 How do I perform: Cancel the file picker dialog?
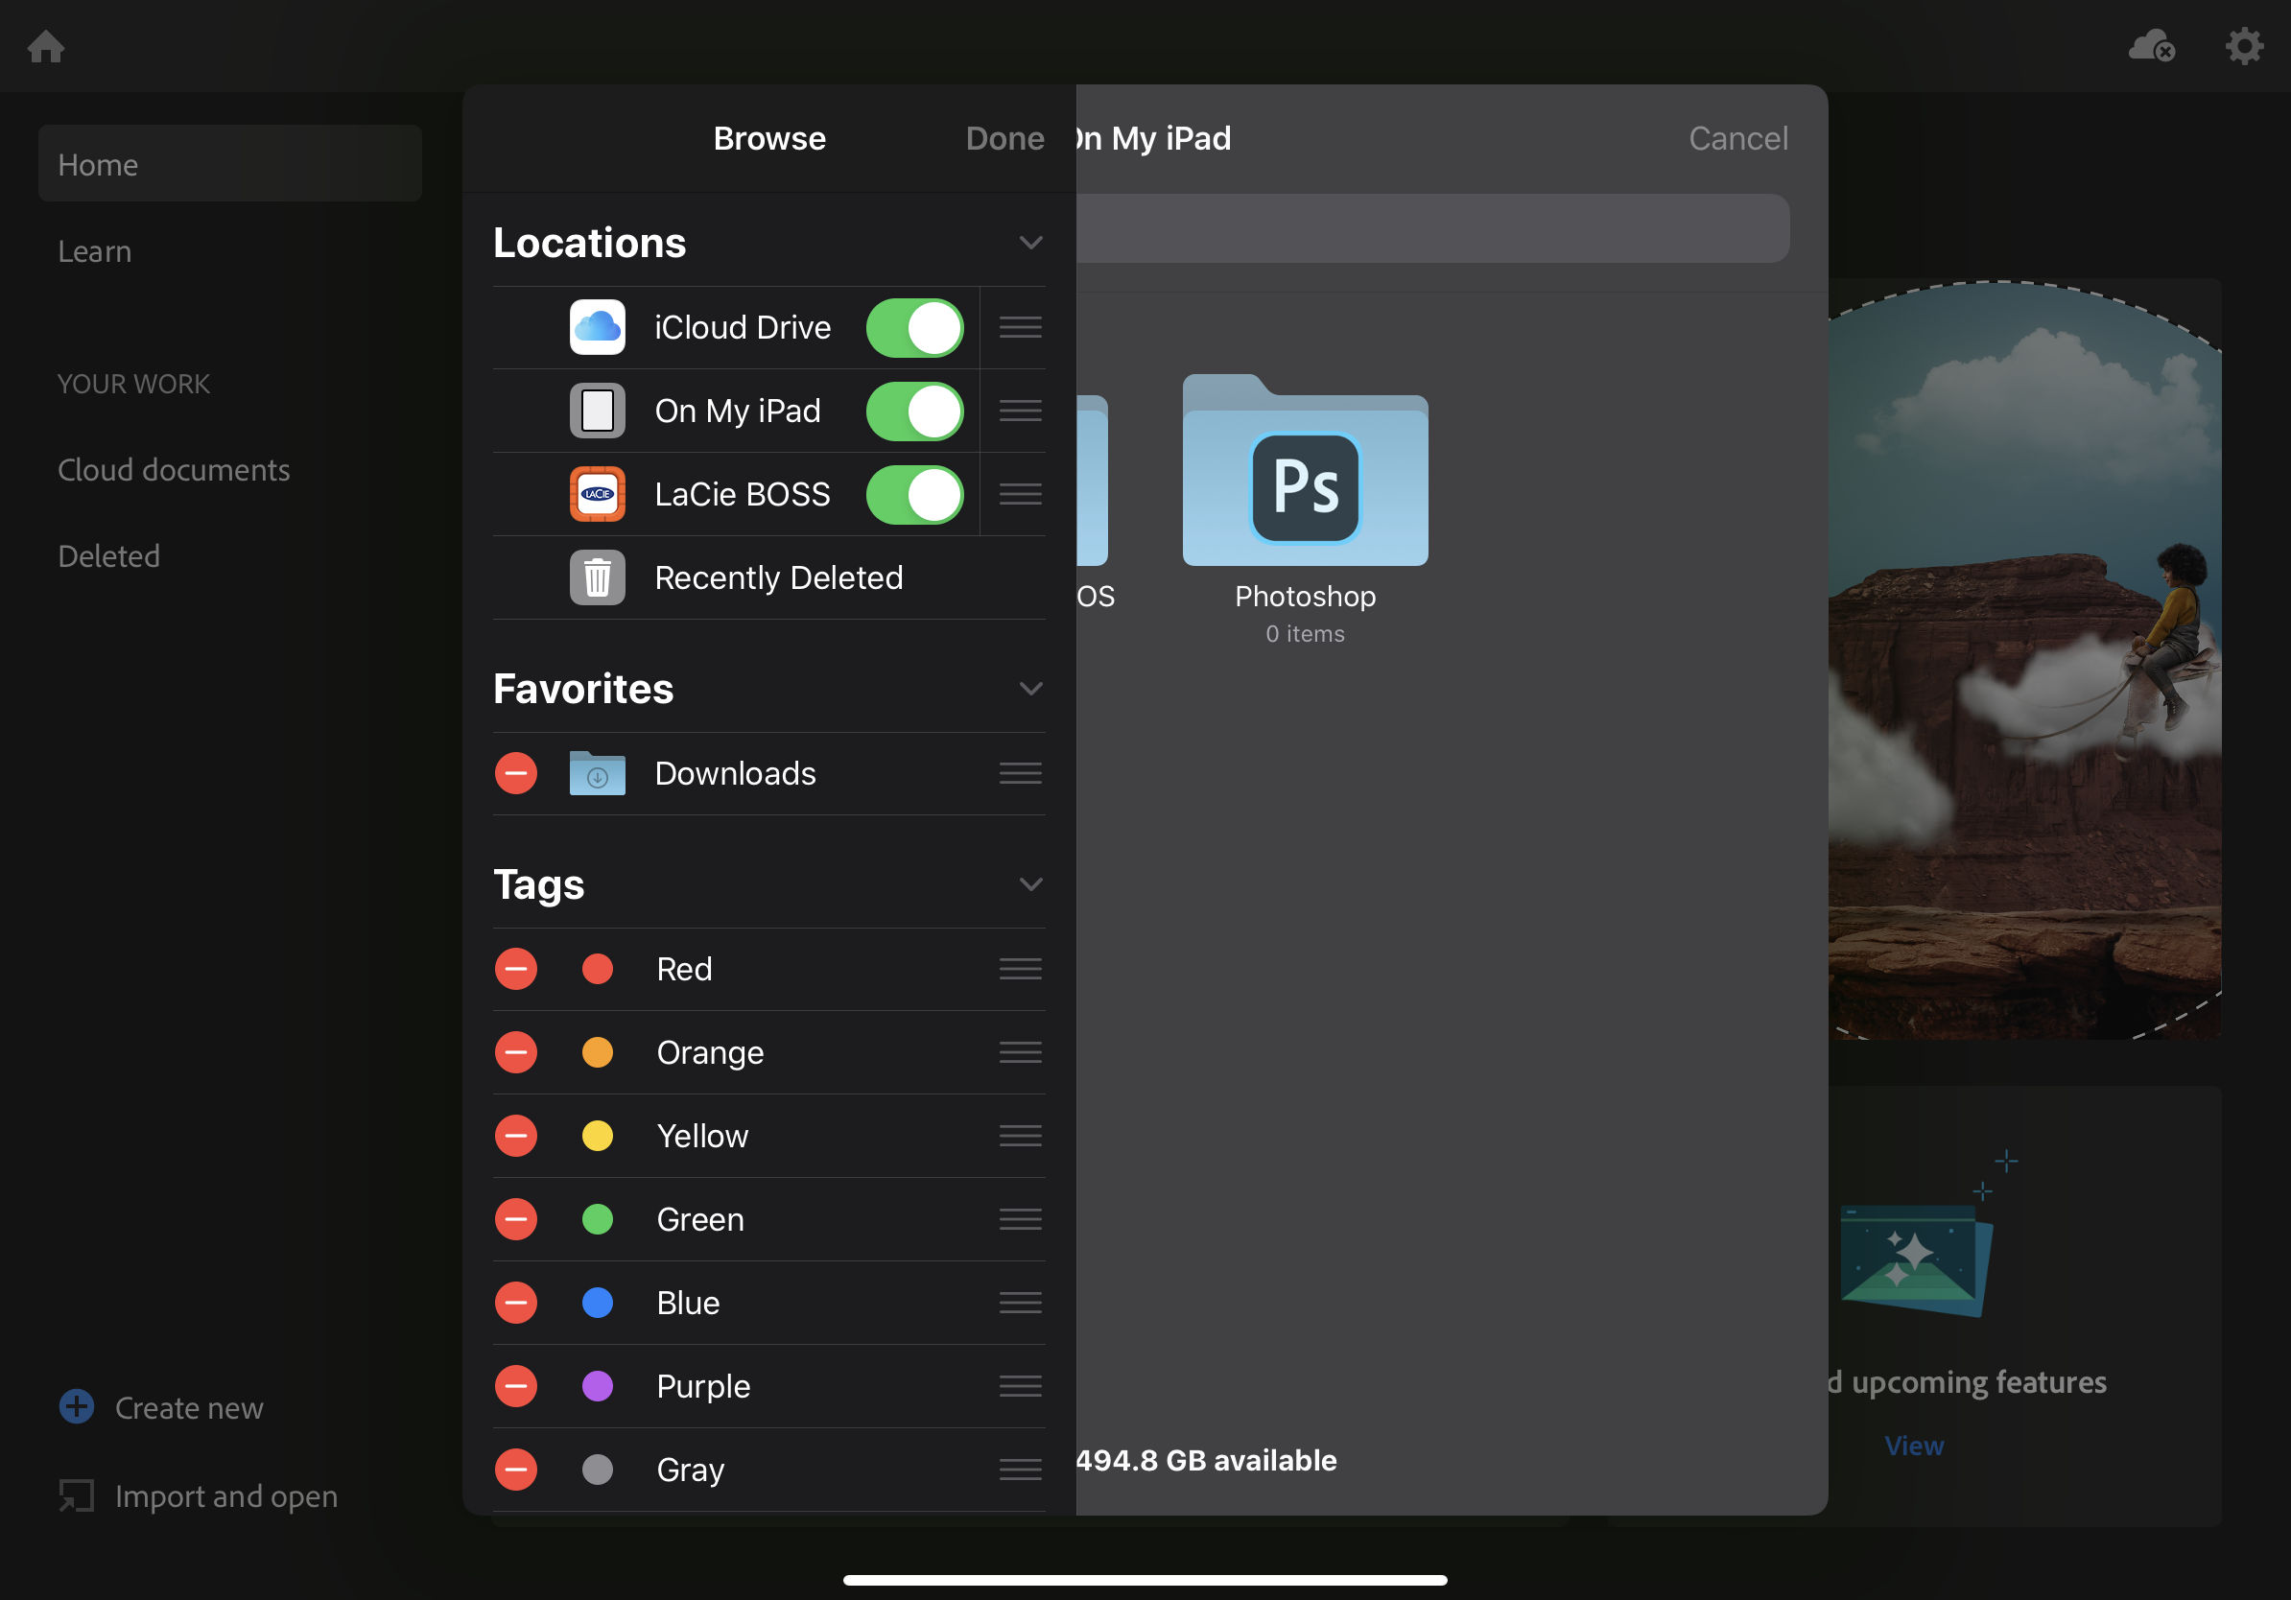pos(1737,138)
